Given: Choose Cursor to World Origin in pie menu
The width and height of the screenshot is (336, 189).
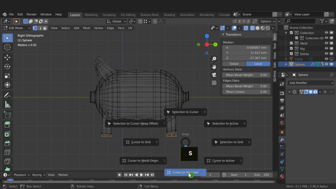Looking at the screenshot, I should pyautogui.click(x=143, y=161).
